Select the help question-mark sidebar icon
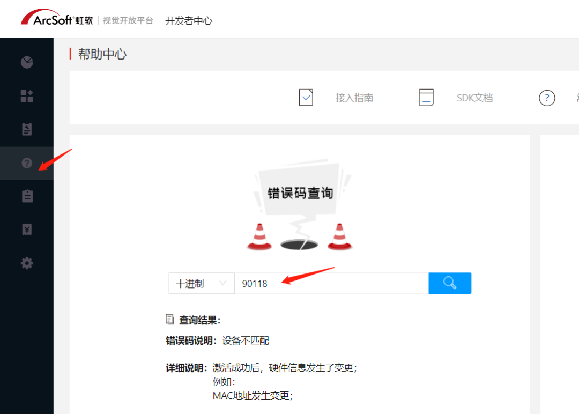 [x=27, y=163]
